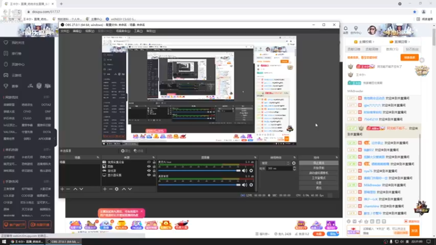
Task: Toggle lock on 显示器采集 source
Action: (x=154, y=175)
